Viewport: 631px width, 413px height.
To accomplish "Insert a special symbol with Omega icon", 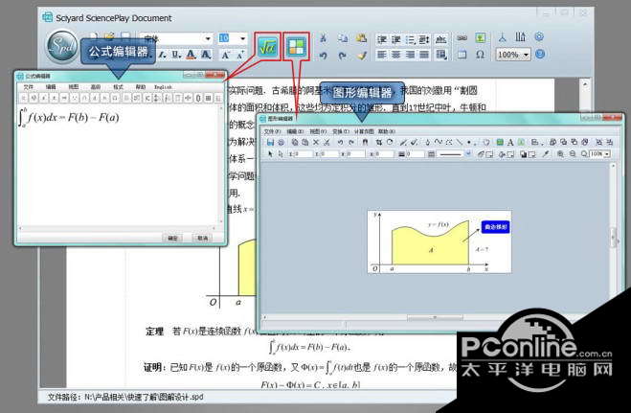I will point(480,54).
